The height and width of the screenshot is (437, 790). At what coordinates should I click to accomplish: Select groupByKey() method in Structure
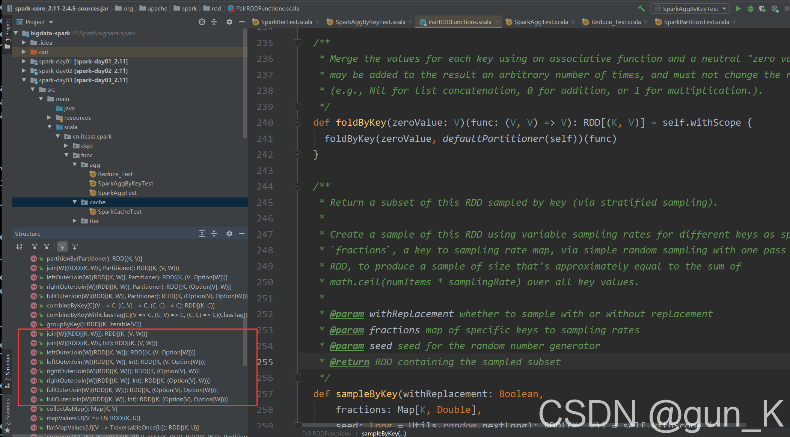[x=94, y=324]
